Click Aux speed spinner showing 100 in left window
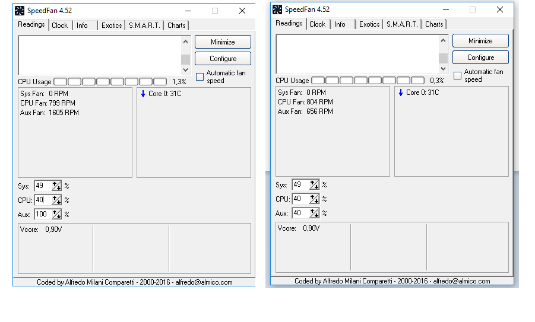 [56, 214]
